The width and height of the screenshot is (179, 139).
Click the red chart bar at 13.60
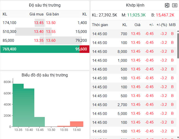click(x=77, y=124)
